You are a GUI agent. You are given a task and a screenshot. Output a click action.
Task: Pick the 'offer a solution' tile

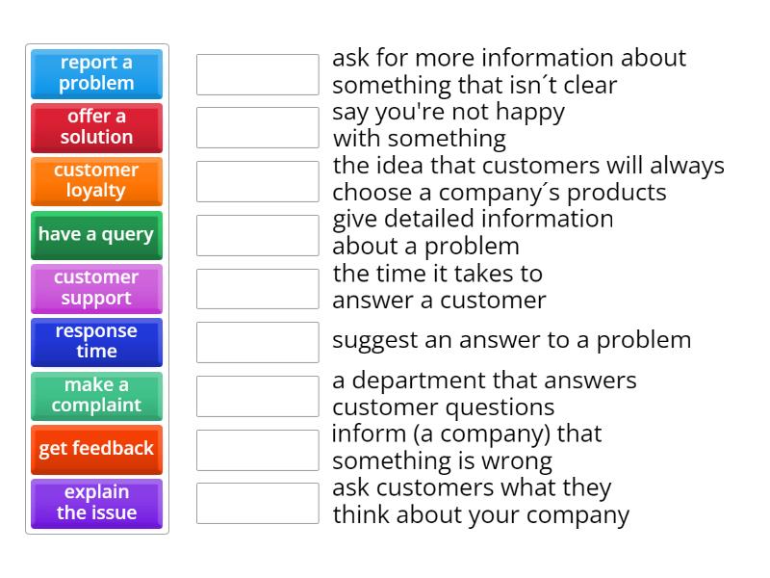(x=96, y=127)
